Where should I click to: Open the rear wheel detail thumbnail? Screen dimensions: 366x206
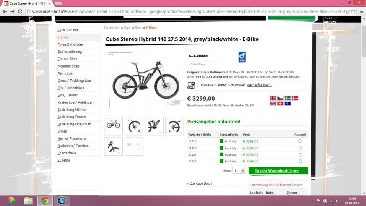(174, 126)
